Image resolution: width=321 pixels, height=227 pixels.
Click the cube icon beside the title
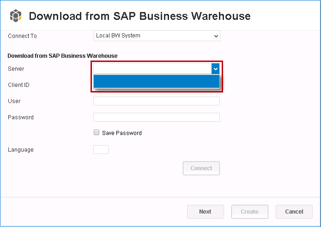[x=16, y=16]
